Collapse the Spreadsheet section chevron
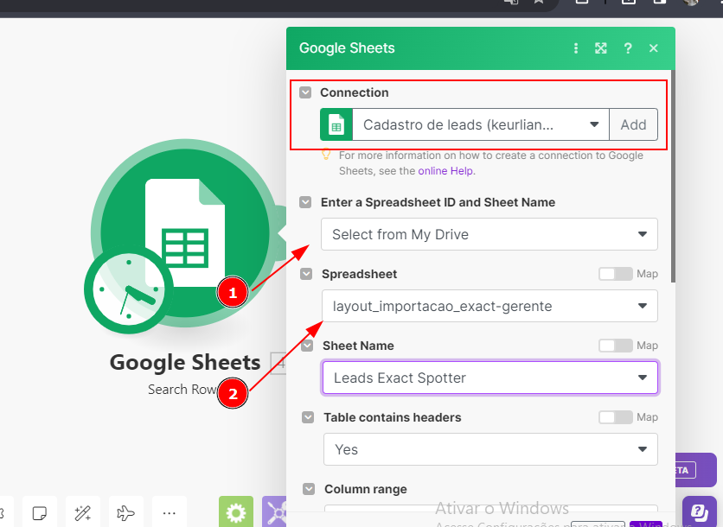This screenshot has width=723, height=527. coord(306,274)
